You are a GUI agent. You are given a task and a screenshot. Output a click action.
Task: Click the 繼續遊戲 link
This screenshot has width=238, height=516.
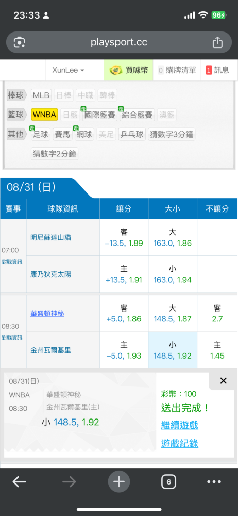(179, 425)
